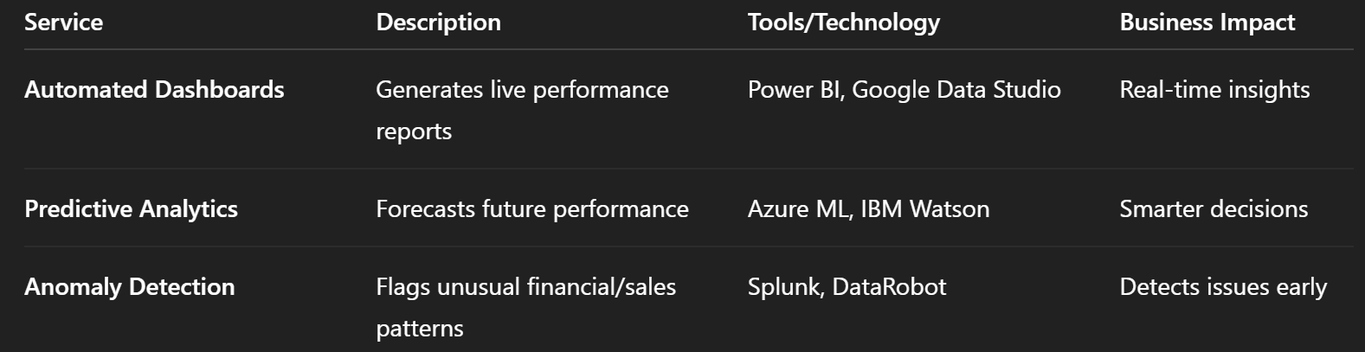Click the Automated Dashboards row label
The width and height of the screenshot is (1365, 352).
click(154, 90)
